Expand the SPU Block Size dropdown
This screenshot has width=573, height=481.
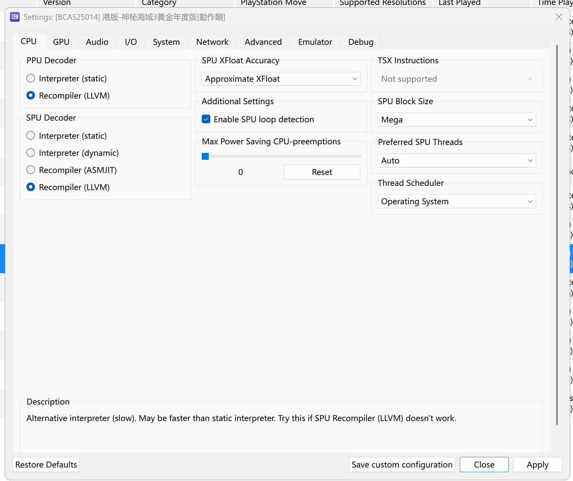coord(457,120)
